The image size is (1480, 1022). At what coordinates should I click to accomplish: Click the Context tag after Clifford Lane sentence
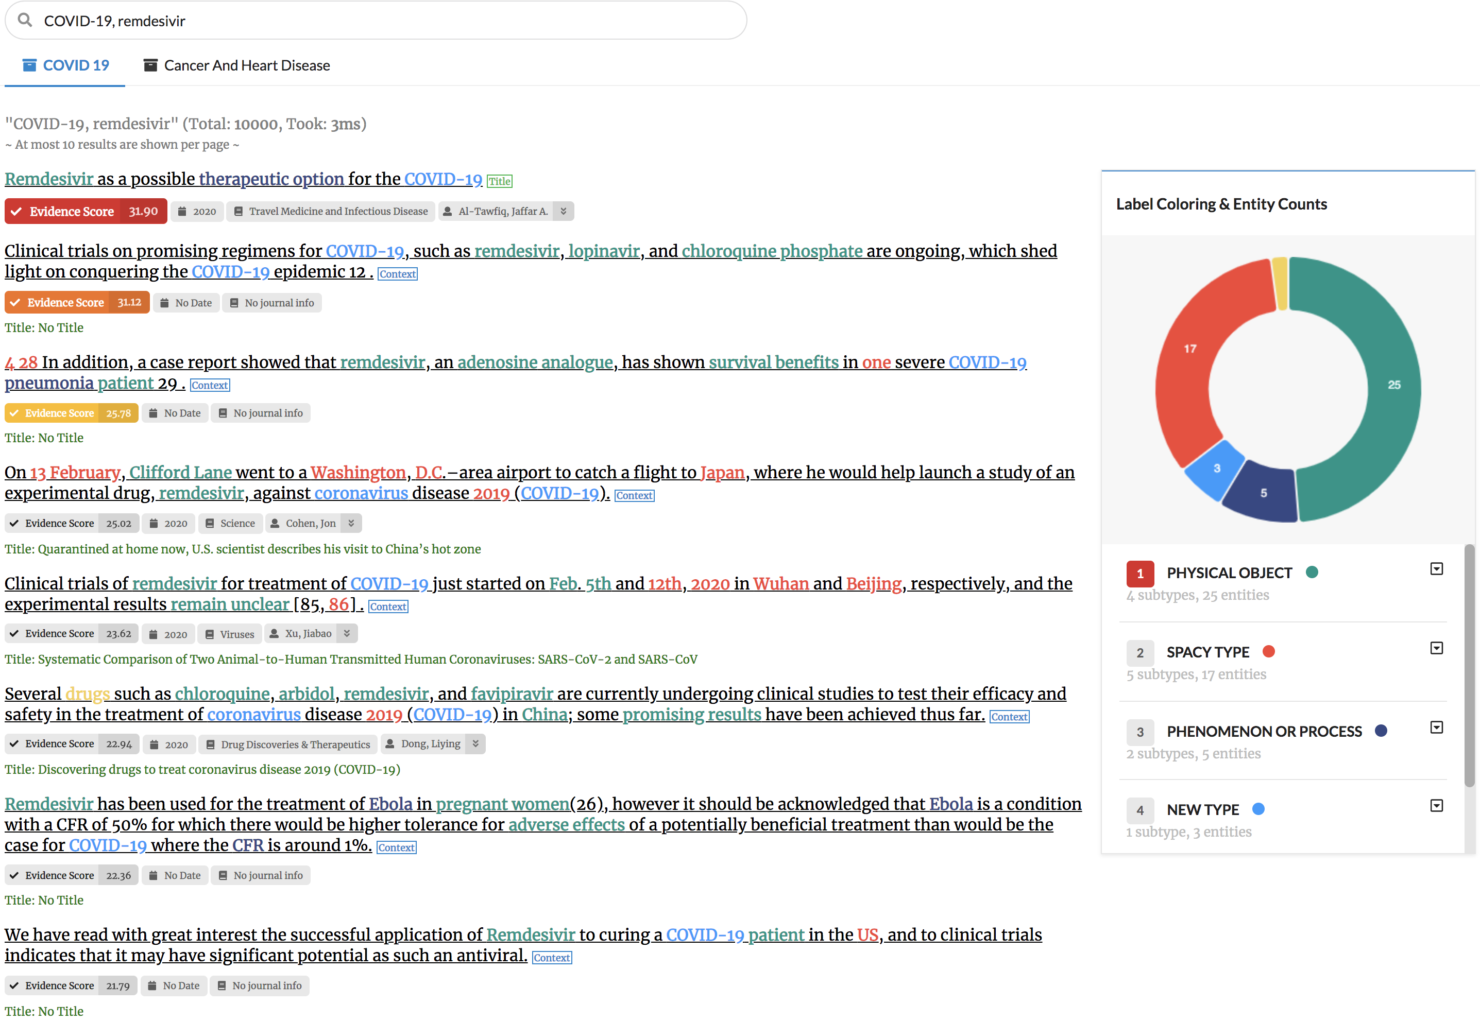[634, 496]
